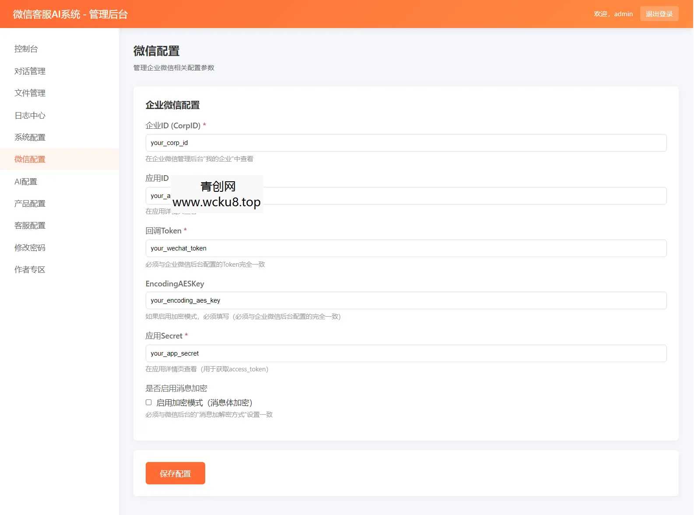Click the 欢迎, admin welcome text
694x515 pixels.
[613, 14]
